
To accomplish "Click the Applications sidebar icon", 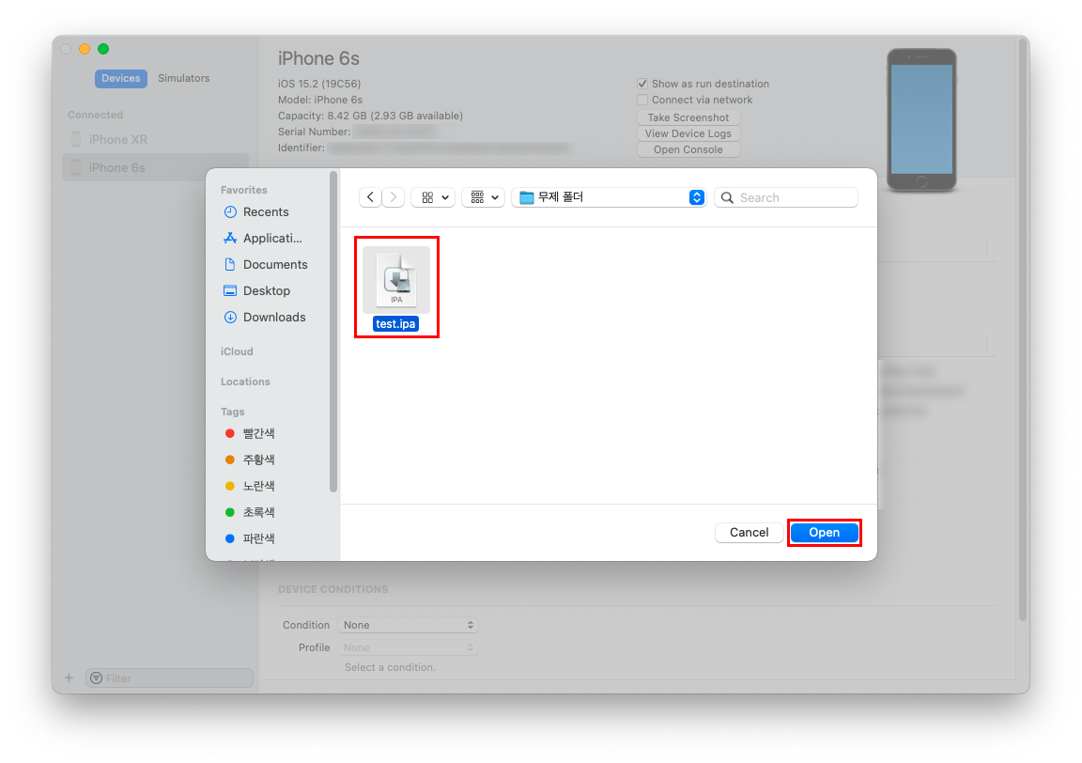I will click(x=230, y=239).
